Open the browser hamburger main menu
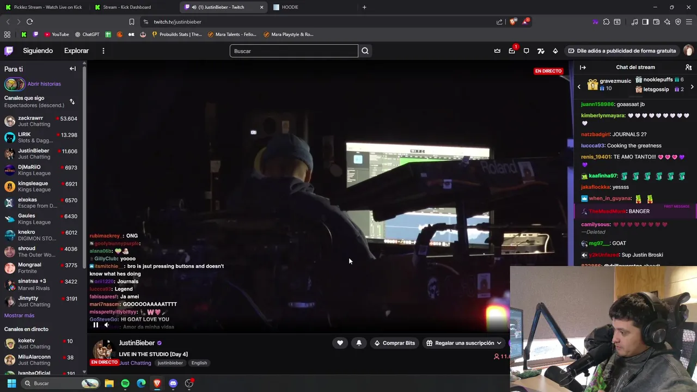697x392 pixels. coord(689,22)
